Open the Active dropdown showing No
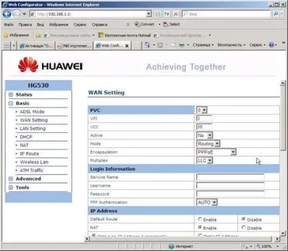Screen dimensions: 288x251 point(204,135)
